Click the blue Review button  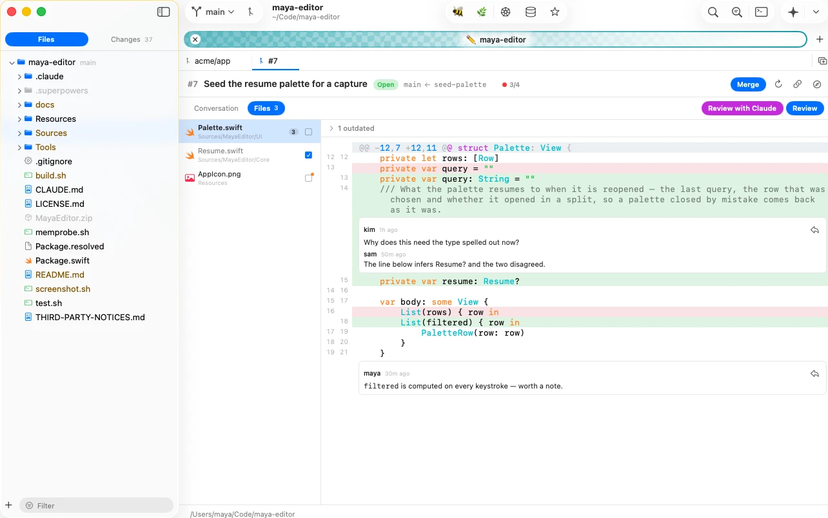pyautogui.click(x=805, y=108)
